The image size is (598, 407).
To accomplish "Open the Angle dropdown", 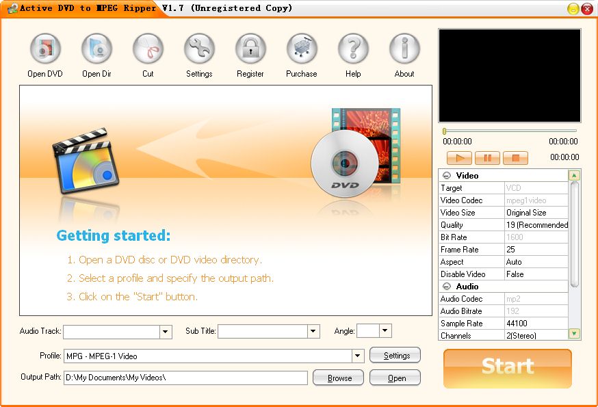I will click(x=385, y=330).
